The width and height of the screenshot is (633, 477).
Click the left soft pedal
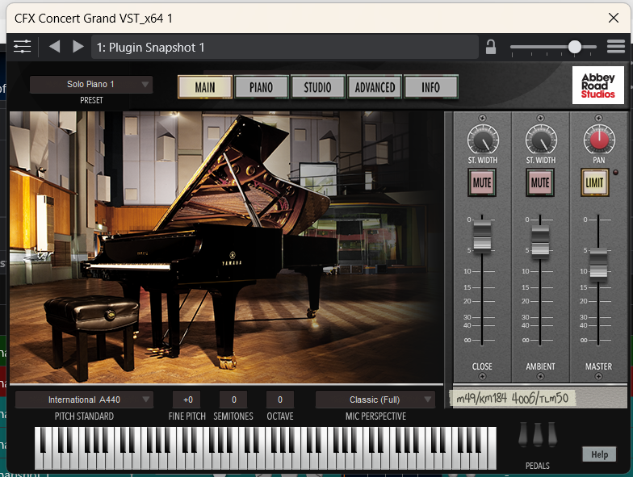pos(523,434)
